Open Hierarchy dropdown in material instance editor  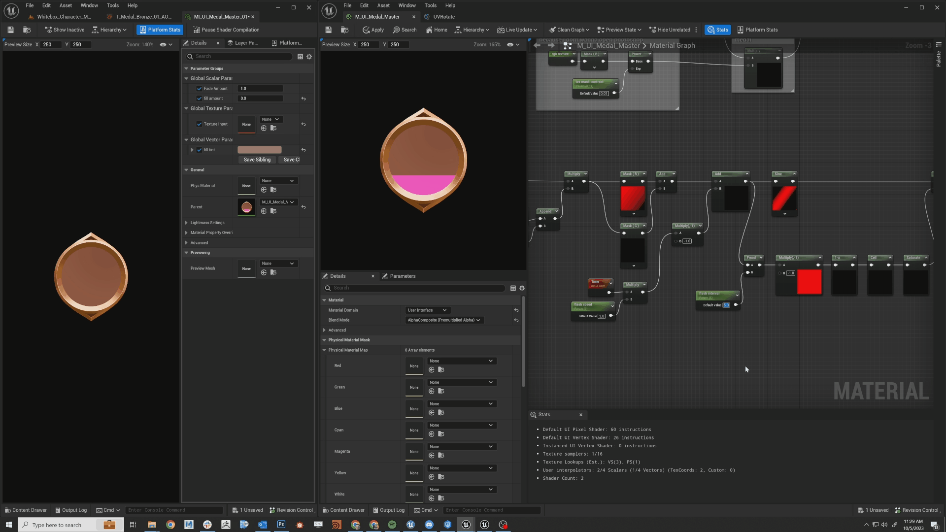(x=109, y=30)
